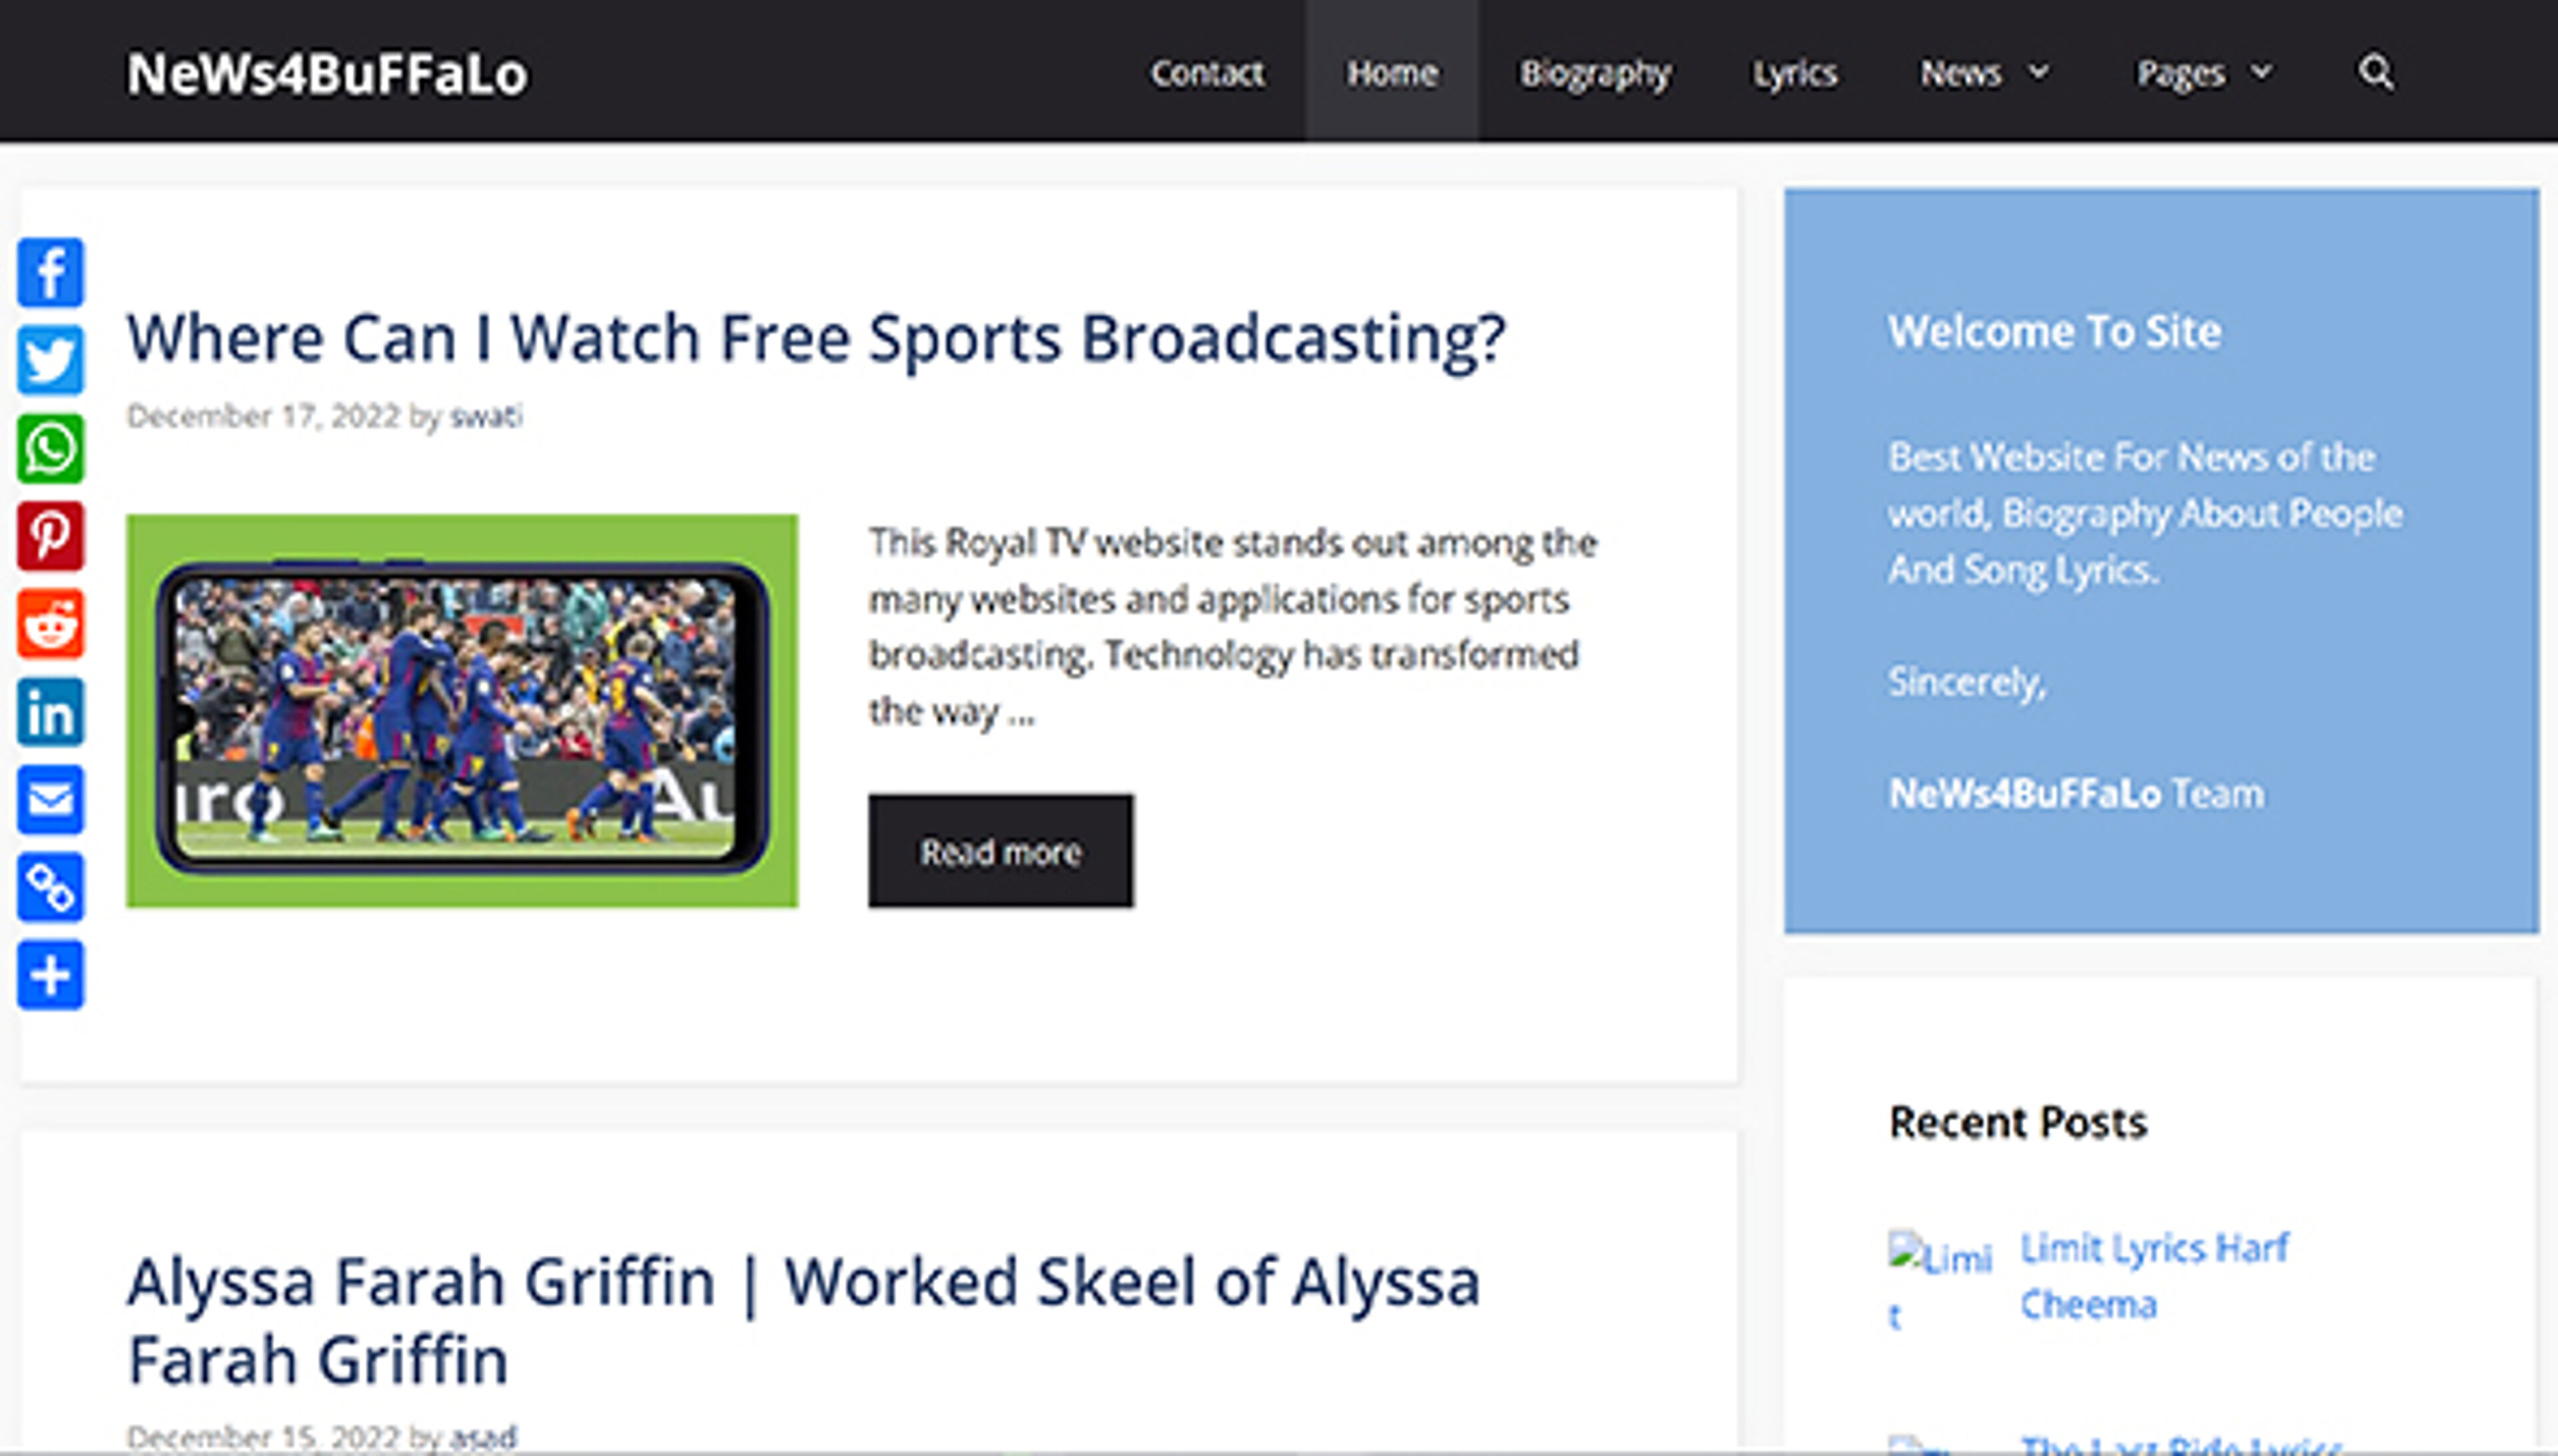Expand the Pages dropdown menu
Image resolution: width=2558 pixels, height=1456 pixels.
click(x=2204, y=72)
